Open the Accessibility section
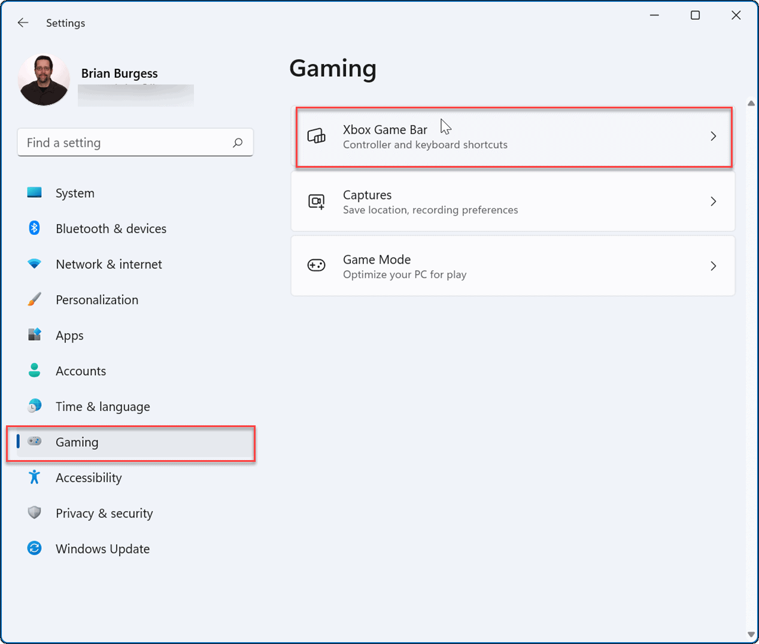The width and height of the screenshot is (759, 644). coord(88,477)
